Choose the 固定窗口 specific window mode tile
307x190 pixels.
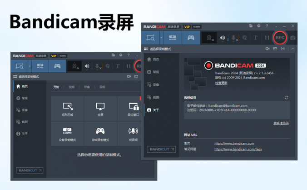point(129,109)
